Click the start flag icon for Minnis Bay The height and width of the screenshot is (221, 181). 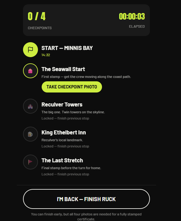tap(30, 50)
